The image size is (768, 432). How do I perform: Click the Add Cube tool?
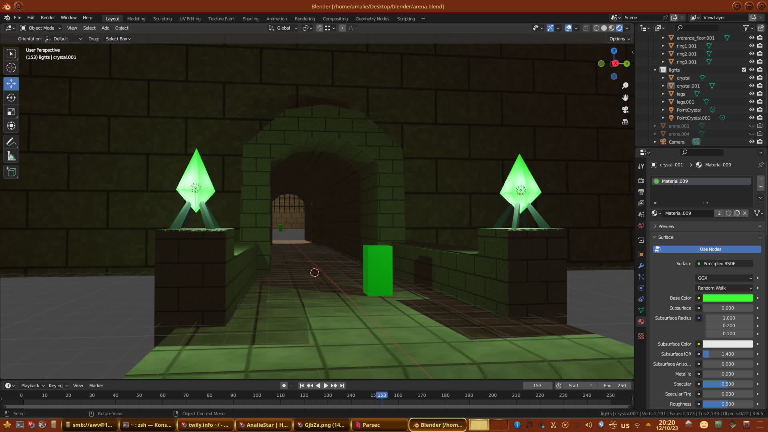(11, 172)
